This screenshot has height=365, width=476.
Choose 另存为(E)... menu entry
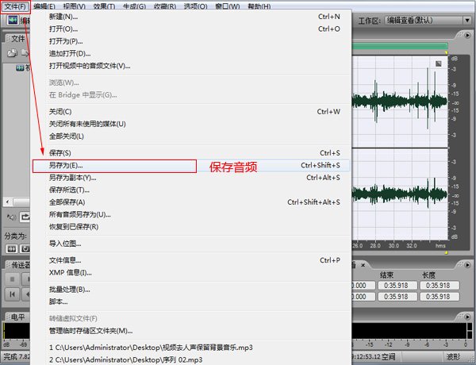[191, 166]
